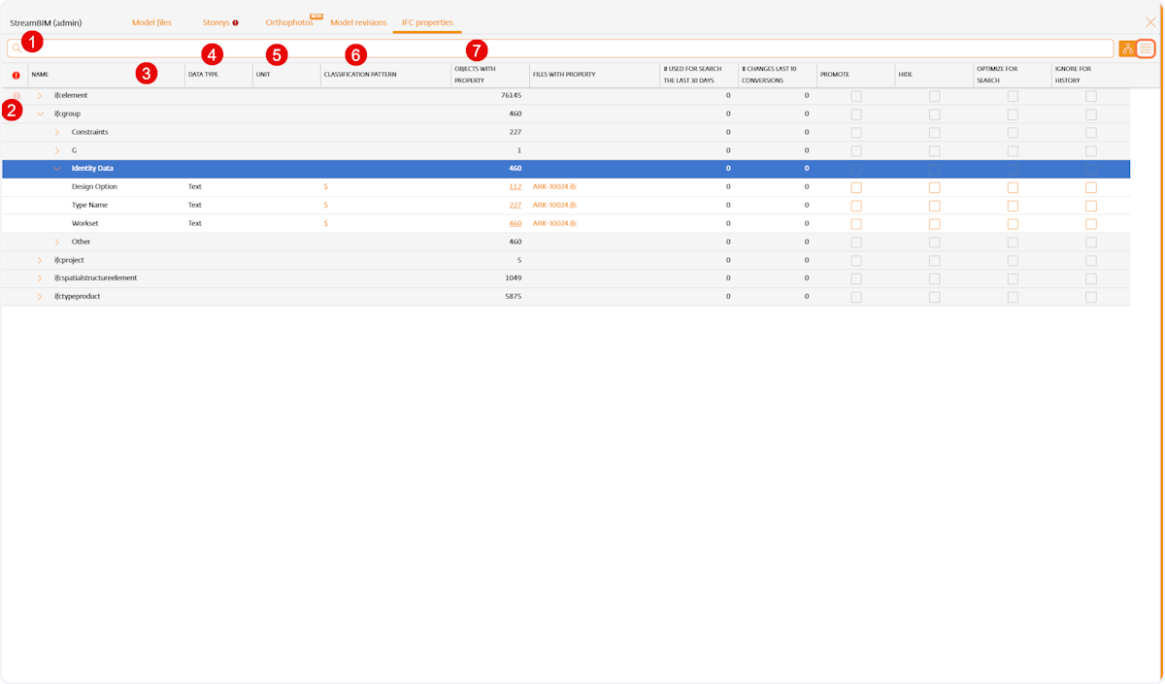1165x684 pixels.
Task: Switch to flat list view icon
Action: (x=1146, y=49)
